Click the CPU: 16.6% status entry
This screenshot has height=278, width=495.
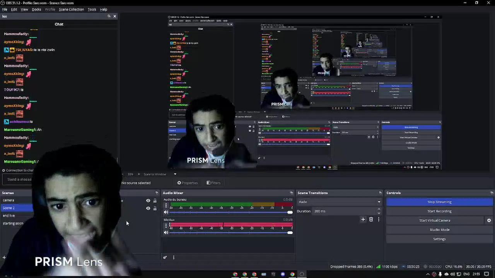coord(454,266)
